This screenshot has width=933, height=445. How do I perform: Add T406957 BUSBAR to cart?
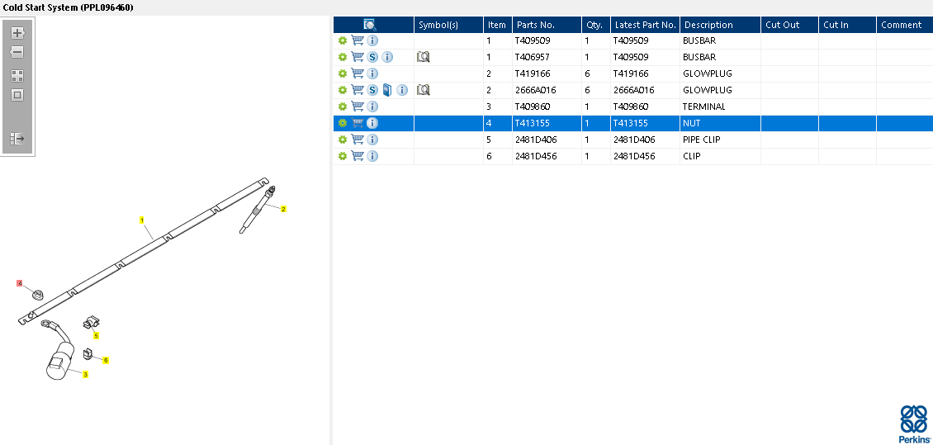point(358,57)
